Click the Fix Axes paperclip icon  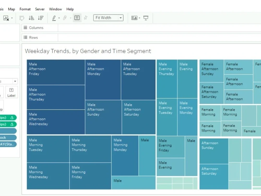(x=65, y=18)
